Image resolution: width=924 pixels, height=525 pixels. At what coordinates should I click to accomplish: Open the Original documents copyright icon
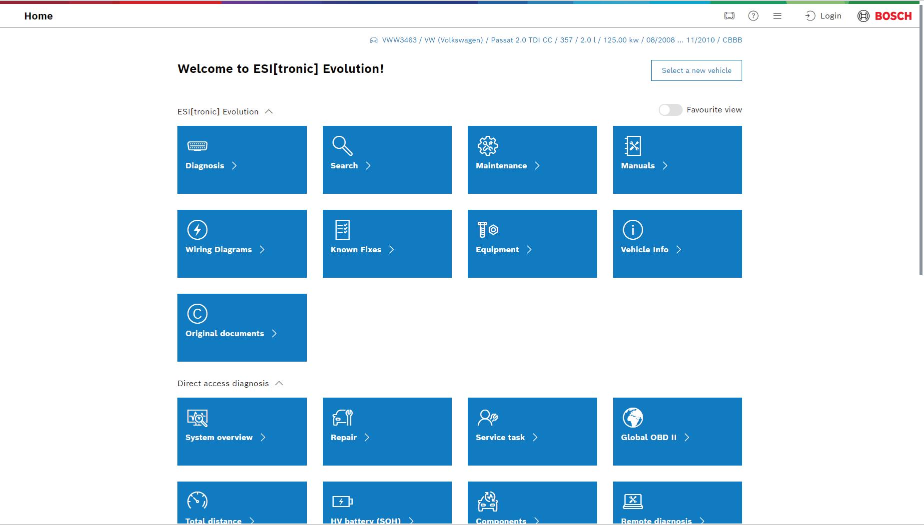click(x=197, y=314)
